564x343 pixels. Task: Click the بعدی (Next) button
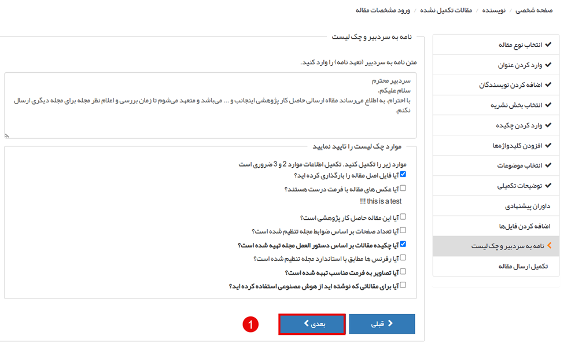(312, 324)
